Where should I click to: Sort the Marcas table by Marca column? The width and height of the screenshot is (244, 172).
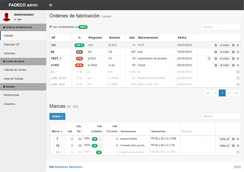[57, 131]
